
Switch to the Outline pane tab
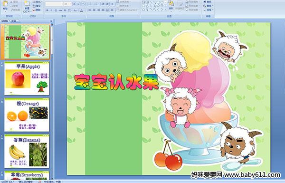pos(13,21)
